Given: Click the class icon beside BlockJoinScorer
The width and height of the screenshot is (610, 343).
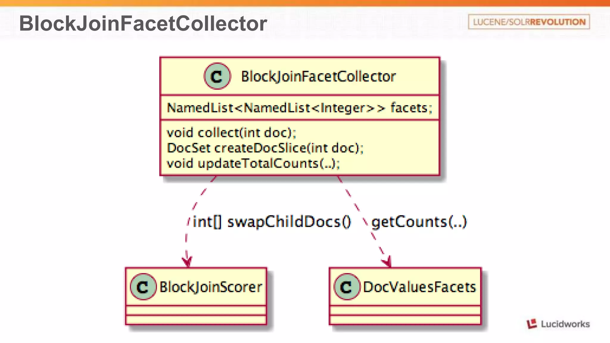Looking at the screenshot, I should [x=143, y=287].
